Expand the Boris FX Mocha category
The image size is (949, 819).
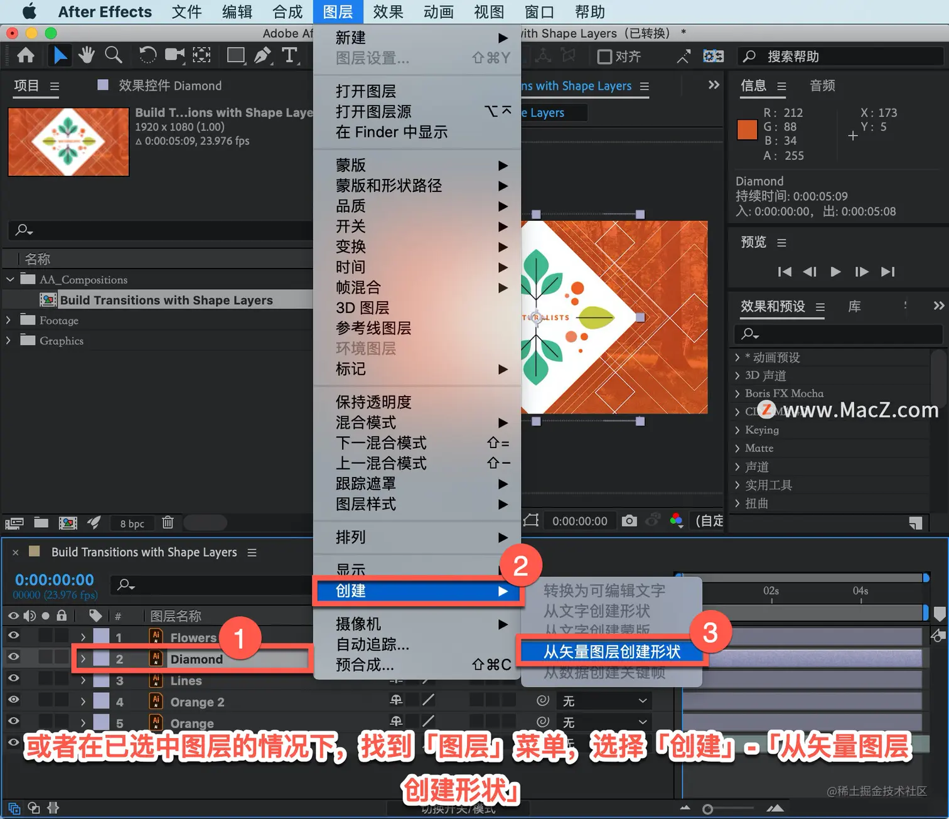click(737, 393)
